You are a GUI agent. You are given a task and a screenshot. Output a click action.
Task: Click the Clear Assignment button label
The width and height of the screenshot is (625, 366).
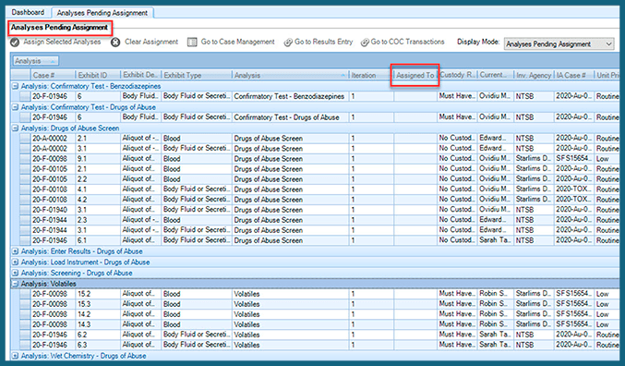tap(151, 42)
